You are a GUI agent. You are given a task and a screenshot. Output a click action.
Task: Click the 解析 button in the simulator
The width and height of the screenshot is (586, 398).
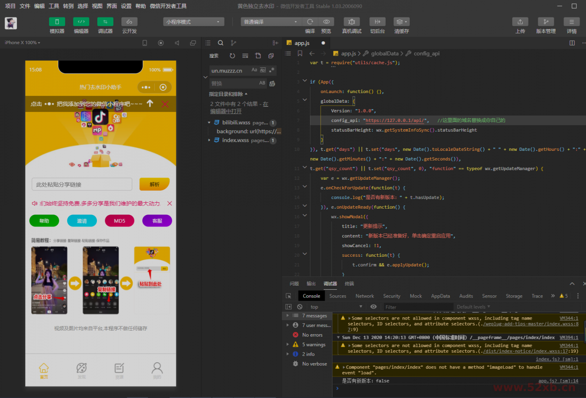pos(154,184)
